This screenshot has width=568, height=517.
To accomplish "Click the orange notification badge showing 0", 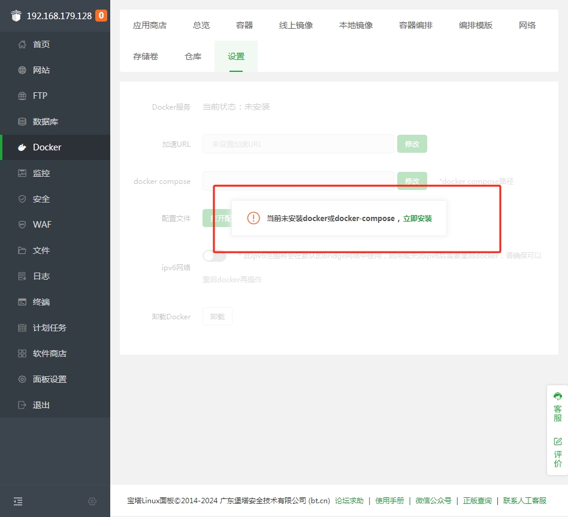I will [x=101, y=16].
